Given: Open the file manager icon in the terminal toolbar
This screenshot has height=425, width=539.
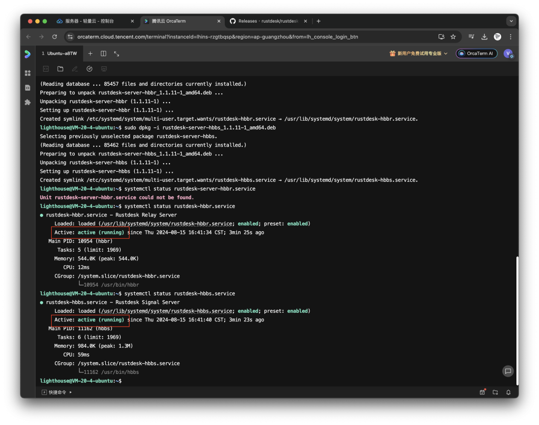Looking at the screenshot, I should [60, 68].
